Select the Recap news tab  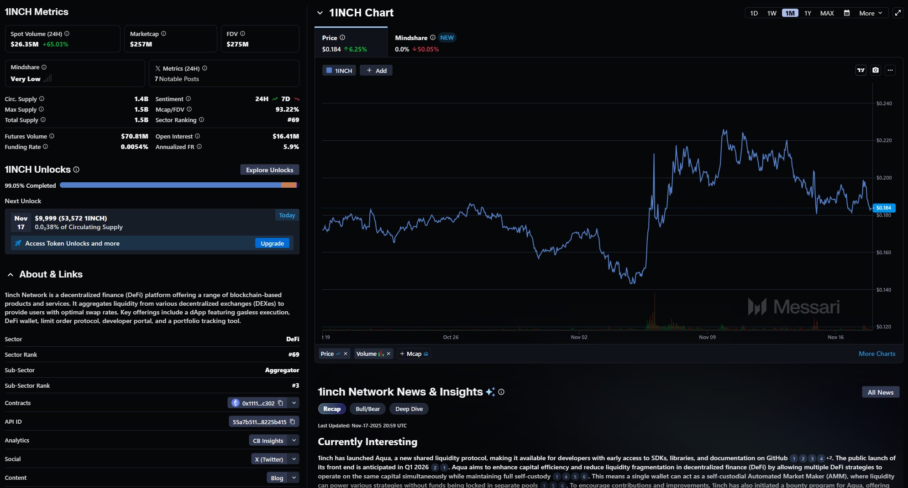point(332,409)
